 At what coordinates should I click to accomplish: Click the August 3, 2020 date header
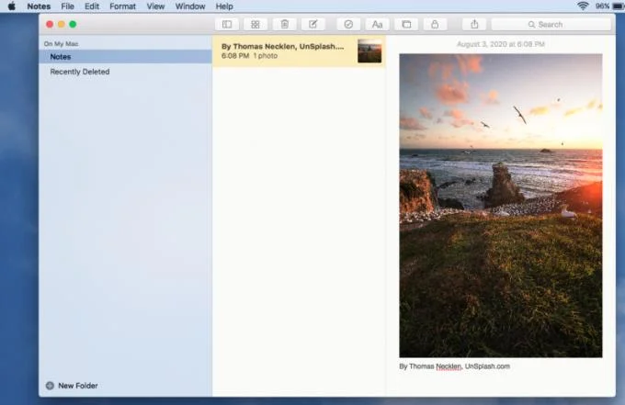point(501,44)
